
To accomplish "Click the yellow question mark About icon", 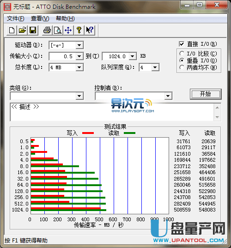I will tap(79, 30).
